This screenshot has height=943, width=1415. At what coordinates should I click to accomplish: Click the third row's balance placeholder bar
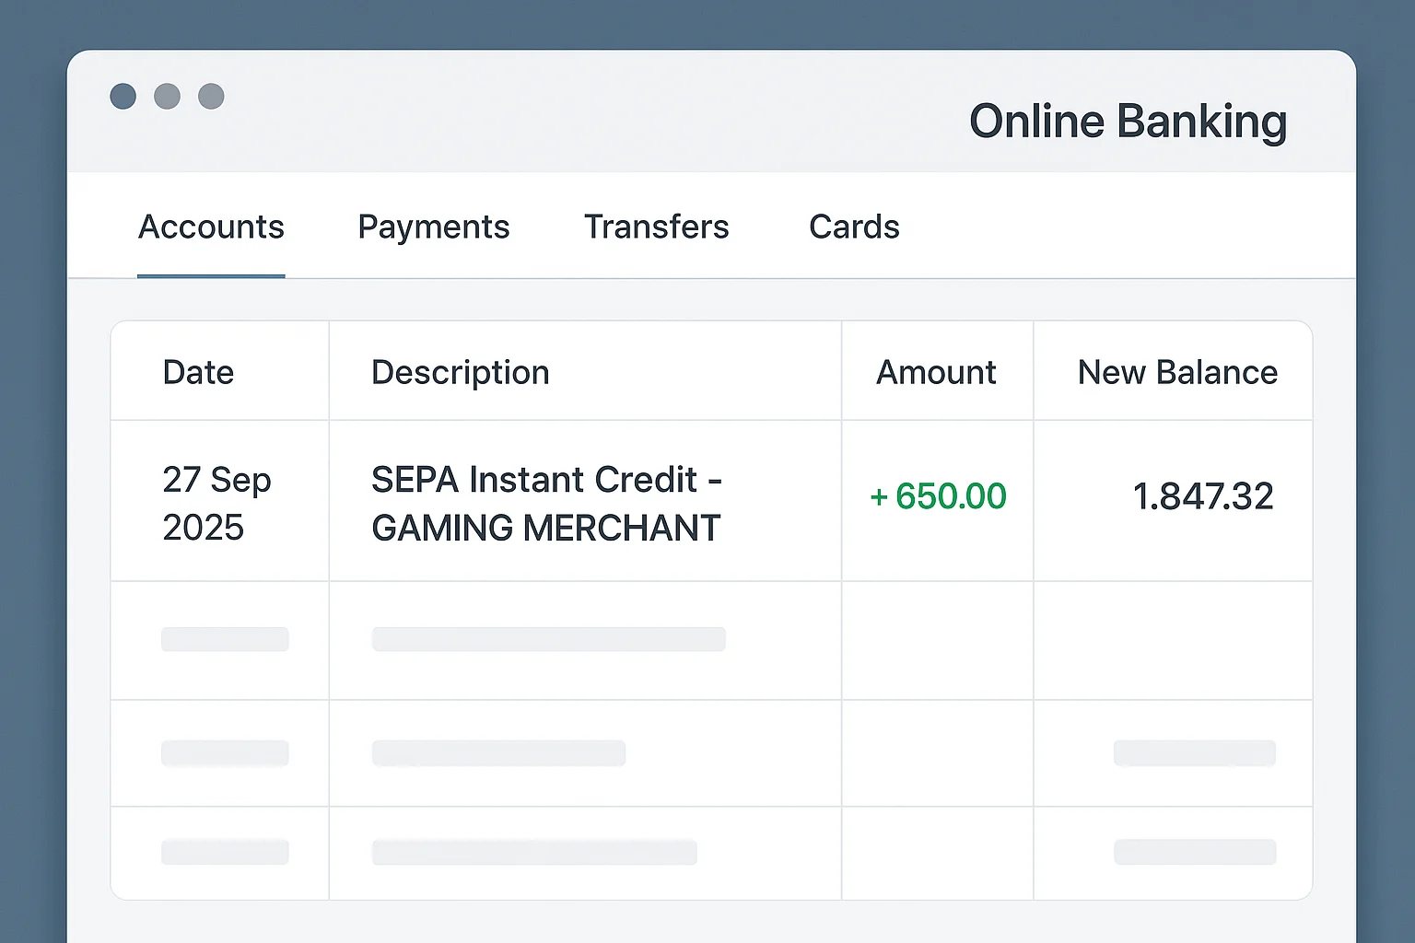coord(1194,752)
